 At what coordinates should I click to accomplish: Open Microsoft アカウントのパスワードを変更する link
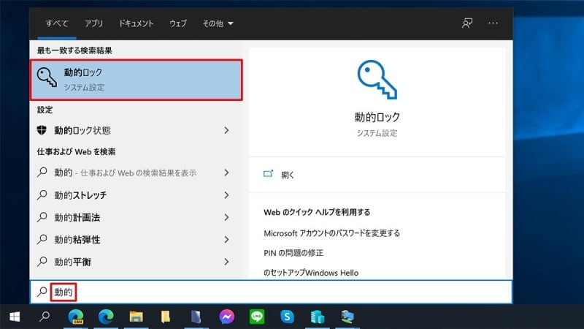pos(331,233)
